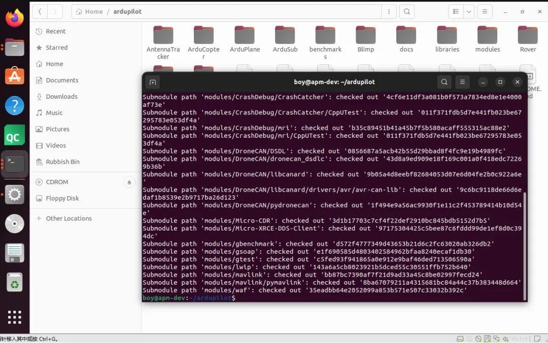The image size is (548, 343).
Task: Select the benchmarks folder
Action: [x=325, y=42]
